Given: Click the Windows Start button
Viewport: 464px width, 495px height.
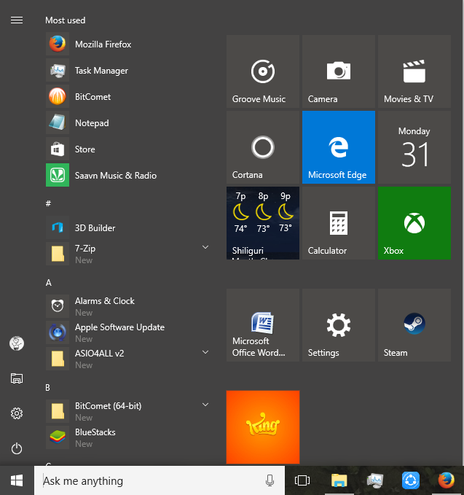Looking at the screenshot, I should point(17,480).
